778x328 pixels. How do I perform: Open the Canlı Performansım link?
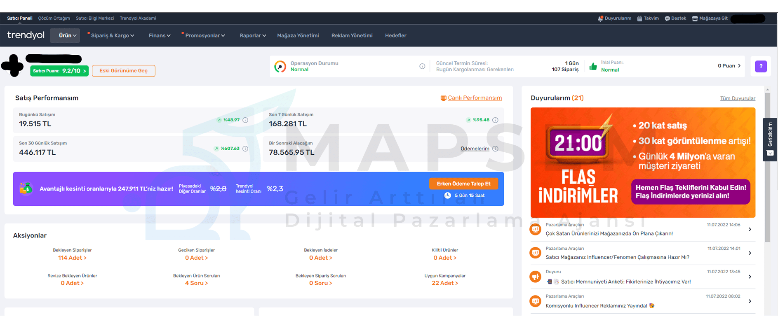[475, 98]
